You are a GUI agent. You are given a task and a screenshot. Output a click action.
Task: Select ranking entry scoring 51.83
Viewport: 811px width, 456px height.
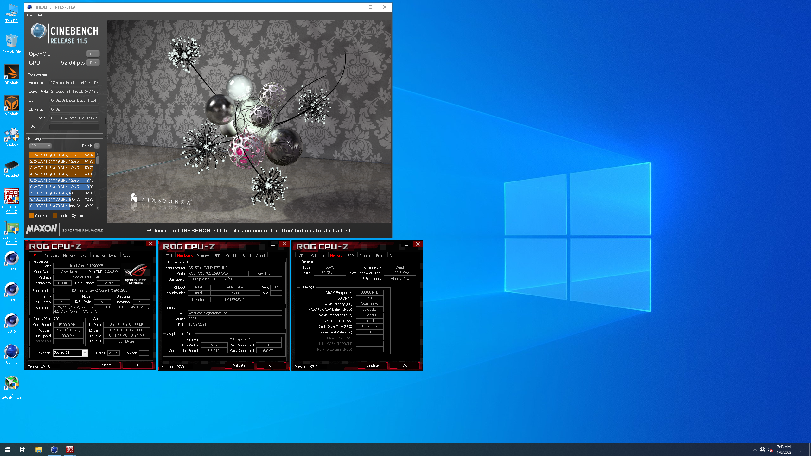coord(62,161)
